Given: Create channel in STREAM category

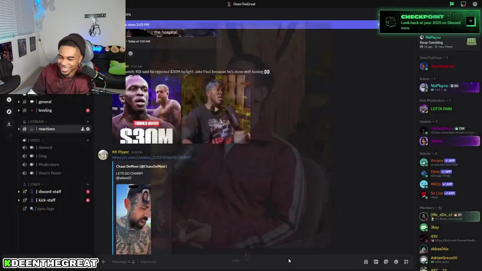Looking at the screenshot, I should coord(88,122).
